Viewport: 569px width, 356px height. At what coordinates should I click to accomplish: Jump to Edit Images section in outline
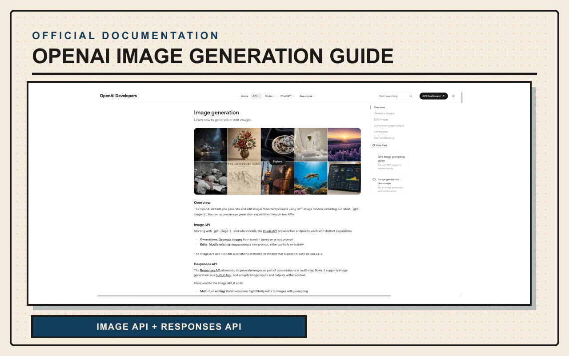click(381, 119)
